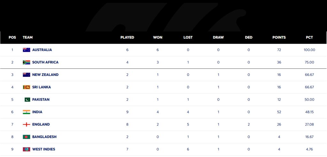
Task: Click England's deducted points value
Action: pyautogui.click(x=249, y=125)
